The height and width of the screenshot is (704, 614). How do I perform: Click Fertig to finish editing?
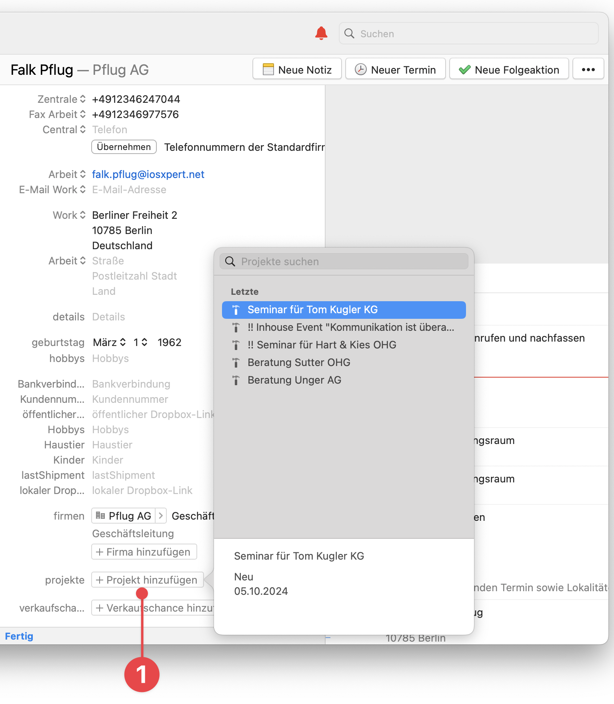pyautogui.click(x=19, y=636)
